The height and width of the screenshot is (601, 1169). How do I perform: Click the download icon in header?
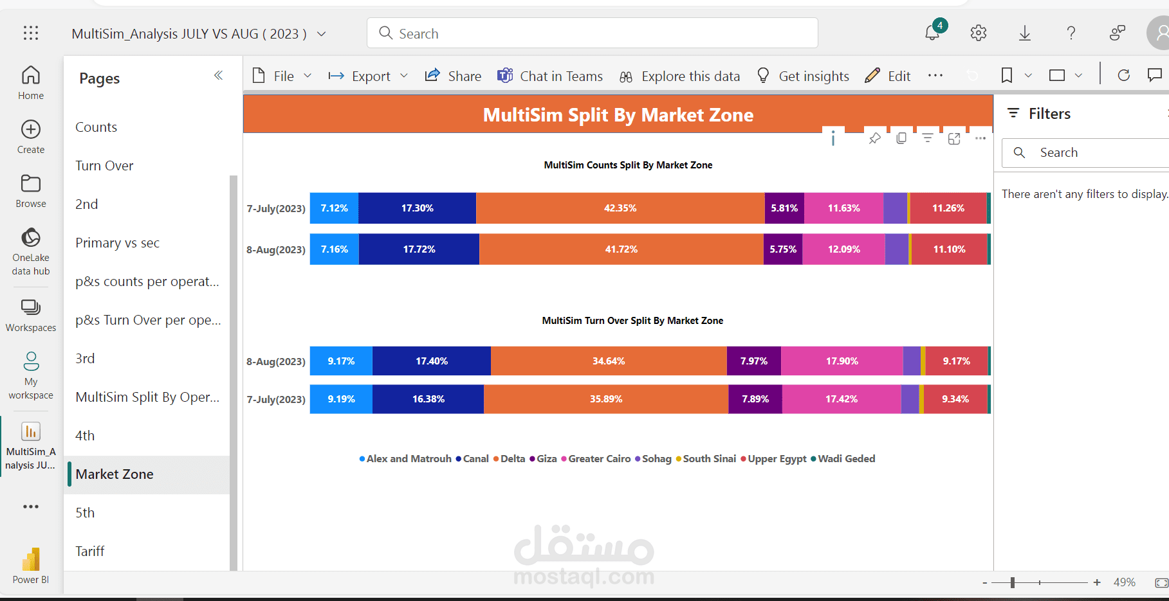pyautogui.click(x=1025, y=33)
